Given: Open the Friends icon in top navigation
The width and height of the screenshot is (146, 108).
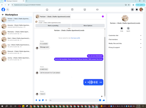Looking at the screenshot, I should [60, 10].
